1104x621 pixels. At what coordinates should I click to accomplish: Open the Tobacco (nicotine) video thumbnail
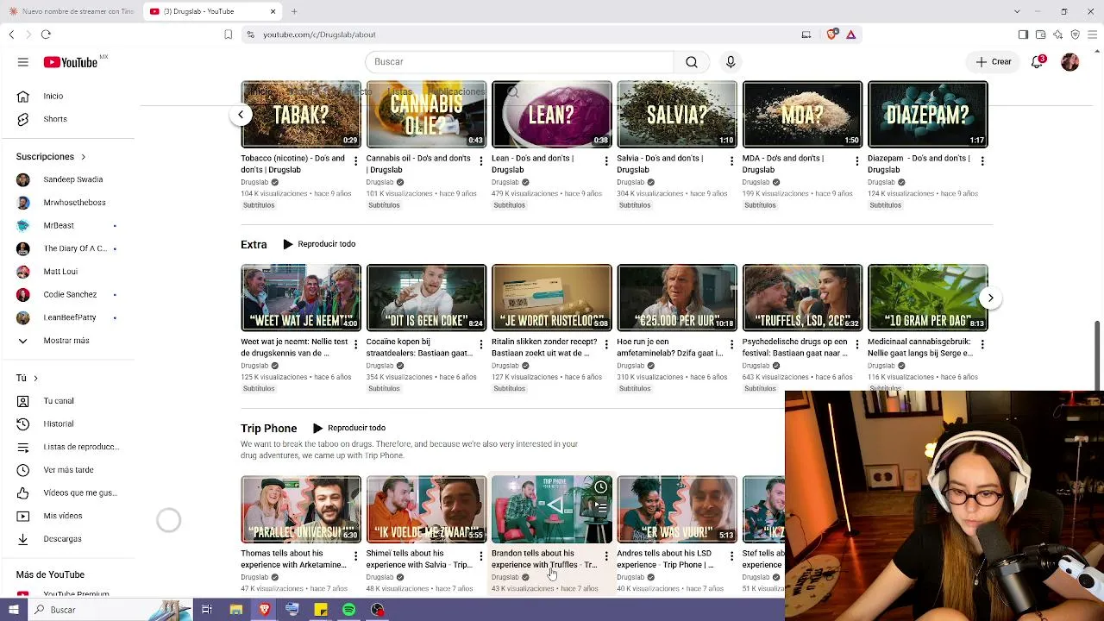301,115
